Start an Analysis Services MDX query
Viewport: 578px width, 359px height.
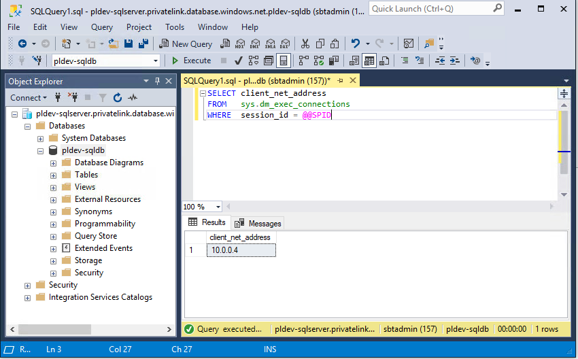point(240,44)
